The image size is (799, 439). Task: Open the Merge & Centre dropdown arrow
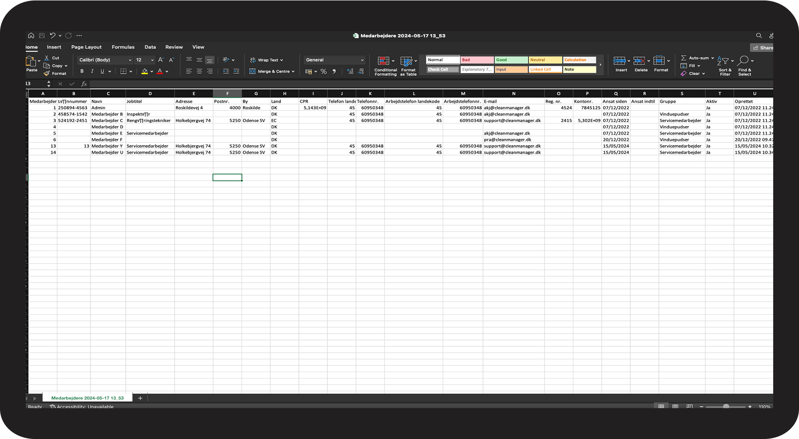click(293, 71)
